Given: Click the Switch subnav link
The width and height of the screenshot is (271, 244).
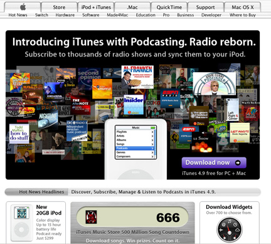Looking at the screenshot, I should pos(41,15).
